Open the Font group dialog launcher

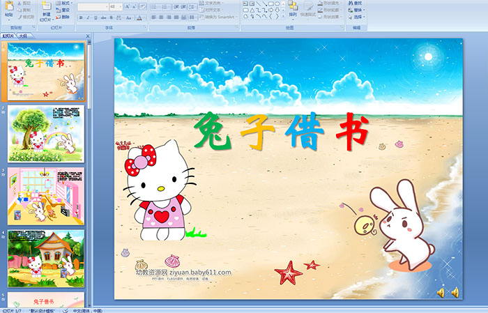[x=145, y=27]
